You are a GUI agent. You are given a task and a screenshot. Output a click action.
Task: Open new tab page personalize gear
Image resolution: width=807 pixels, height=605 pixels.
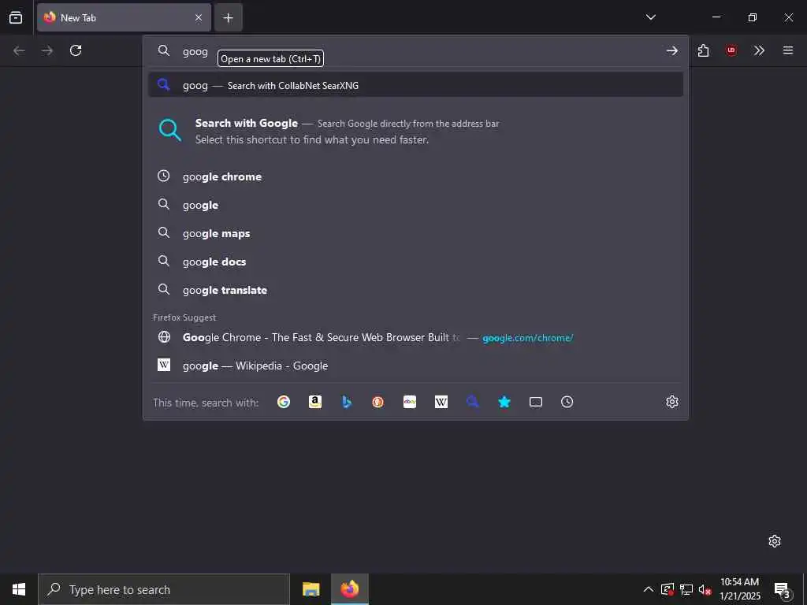775,541
